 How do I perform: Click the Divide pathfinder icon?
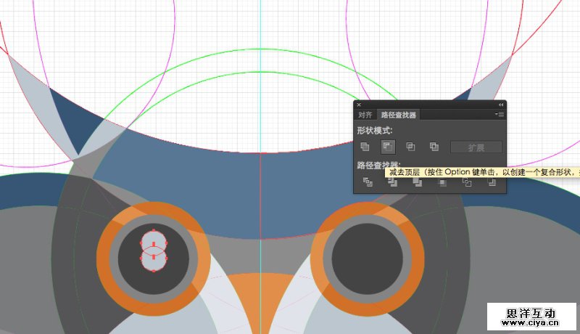tap(368, 182)
